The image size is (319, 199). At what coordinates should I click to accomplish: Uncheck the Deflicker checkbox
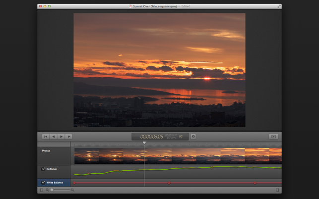pyautogui.click(x=43, y=169)
